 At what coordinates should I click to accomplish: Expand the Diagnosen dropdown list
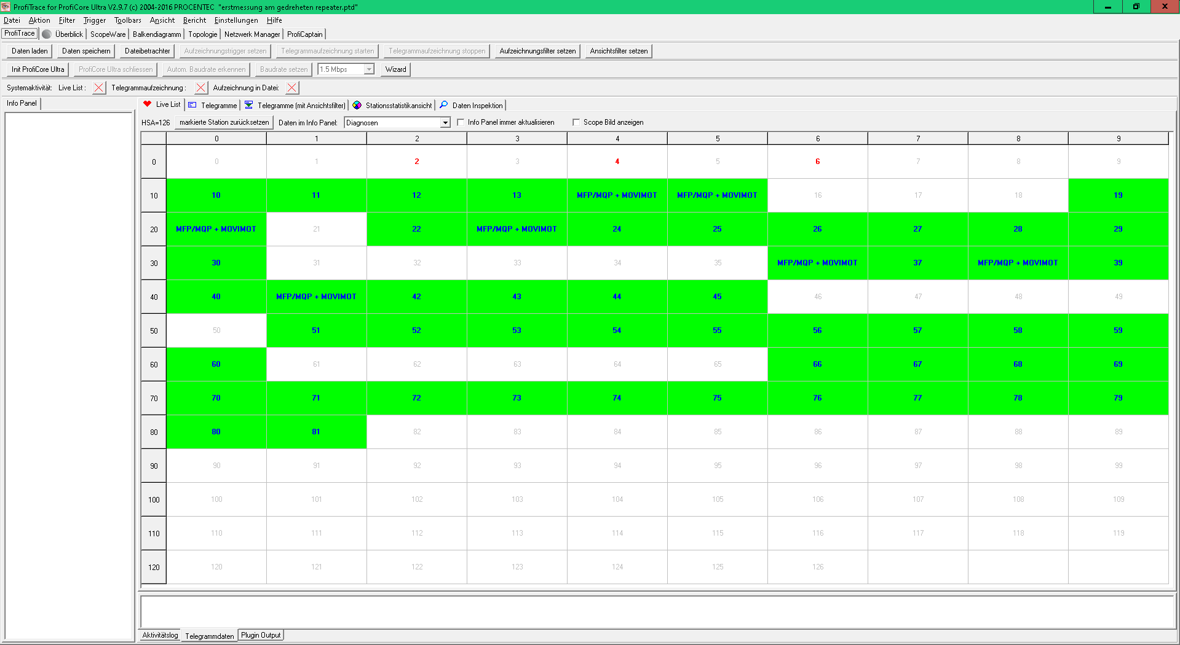click(x=445, y=123)
